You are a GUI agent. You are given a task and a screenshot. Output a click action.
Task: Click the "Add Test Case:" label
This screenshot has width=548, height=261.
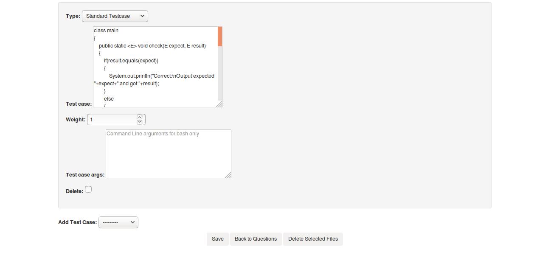coord(78,222)
